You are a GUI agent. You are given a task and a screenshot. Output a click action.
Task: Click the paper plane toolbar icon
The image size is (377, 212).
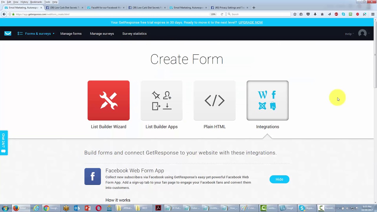pos(329,14)
